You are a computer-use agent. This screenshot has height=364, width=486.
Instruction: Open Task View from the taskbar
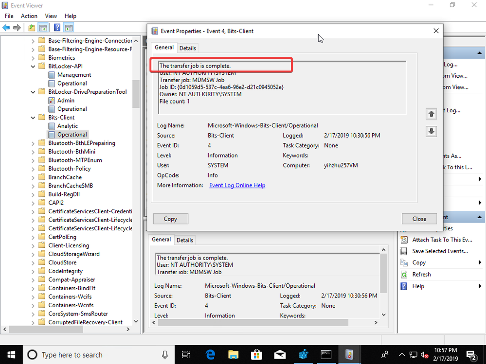point(186,355)
